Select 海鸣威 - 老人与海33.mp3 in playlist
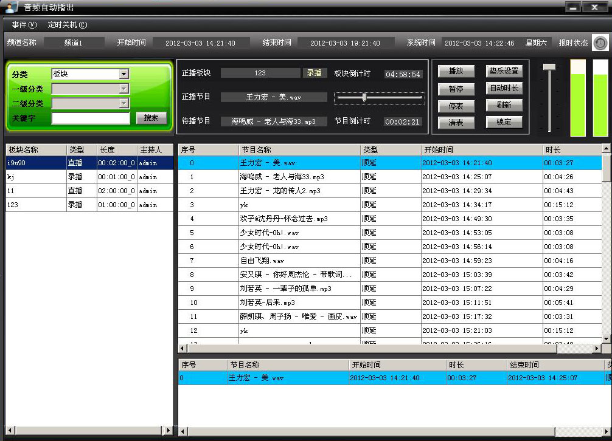612x441 pixels. coord(390,177)
